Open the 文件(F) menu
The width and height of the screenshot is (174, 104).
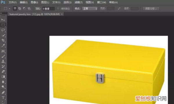click(x=12, y=2)
